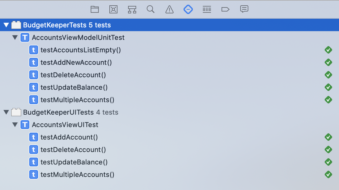Collapse the BudgetKeeperUITests bundle

(6, 112)
